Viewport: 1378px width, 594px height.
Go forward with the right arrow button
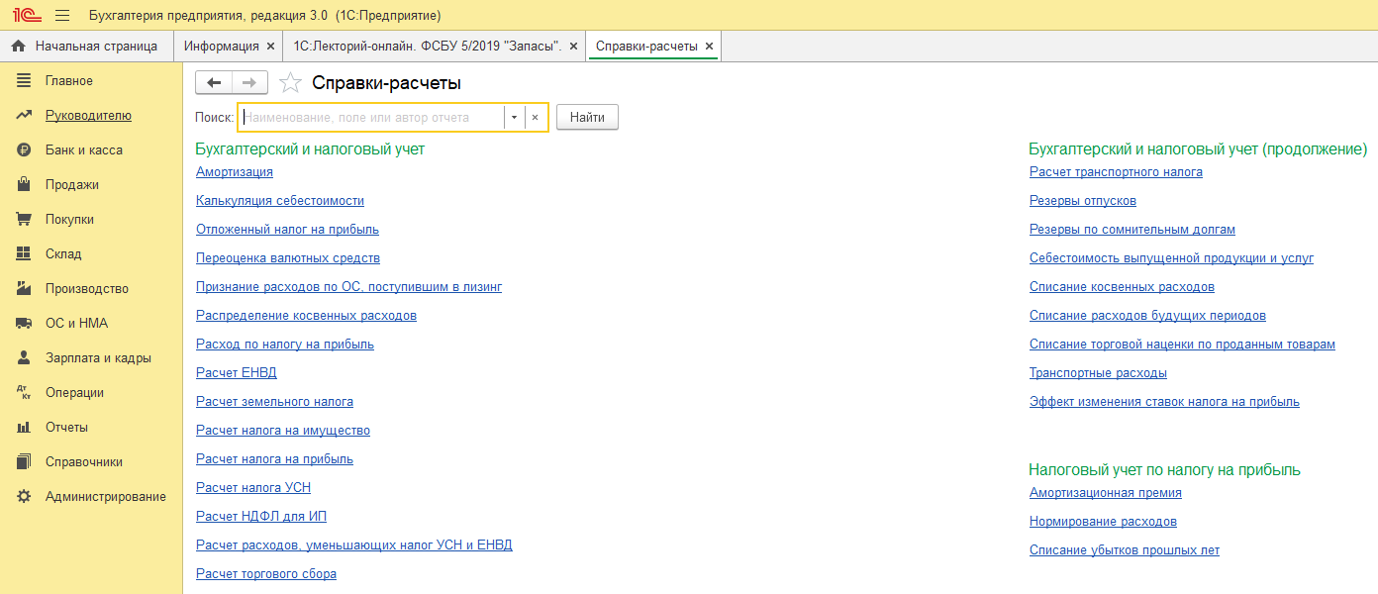249,83
